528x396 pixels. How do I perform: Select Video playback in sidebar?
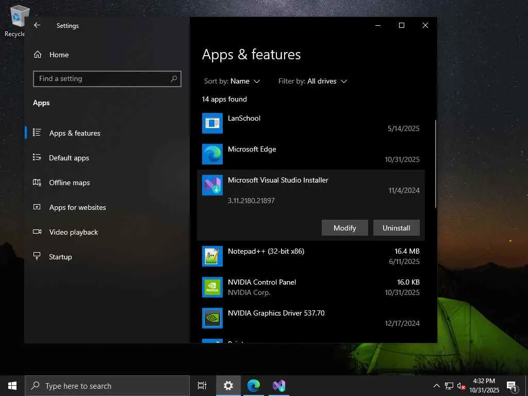(x=73, y=232)
